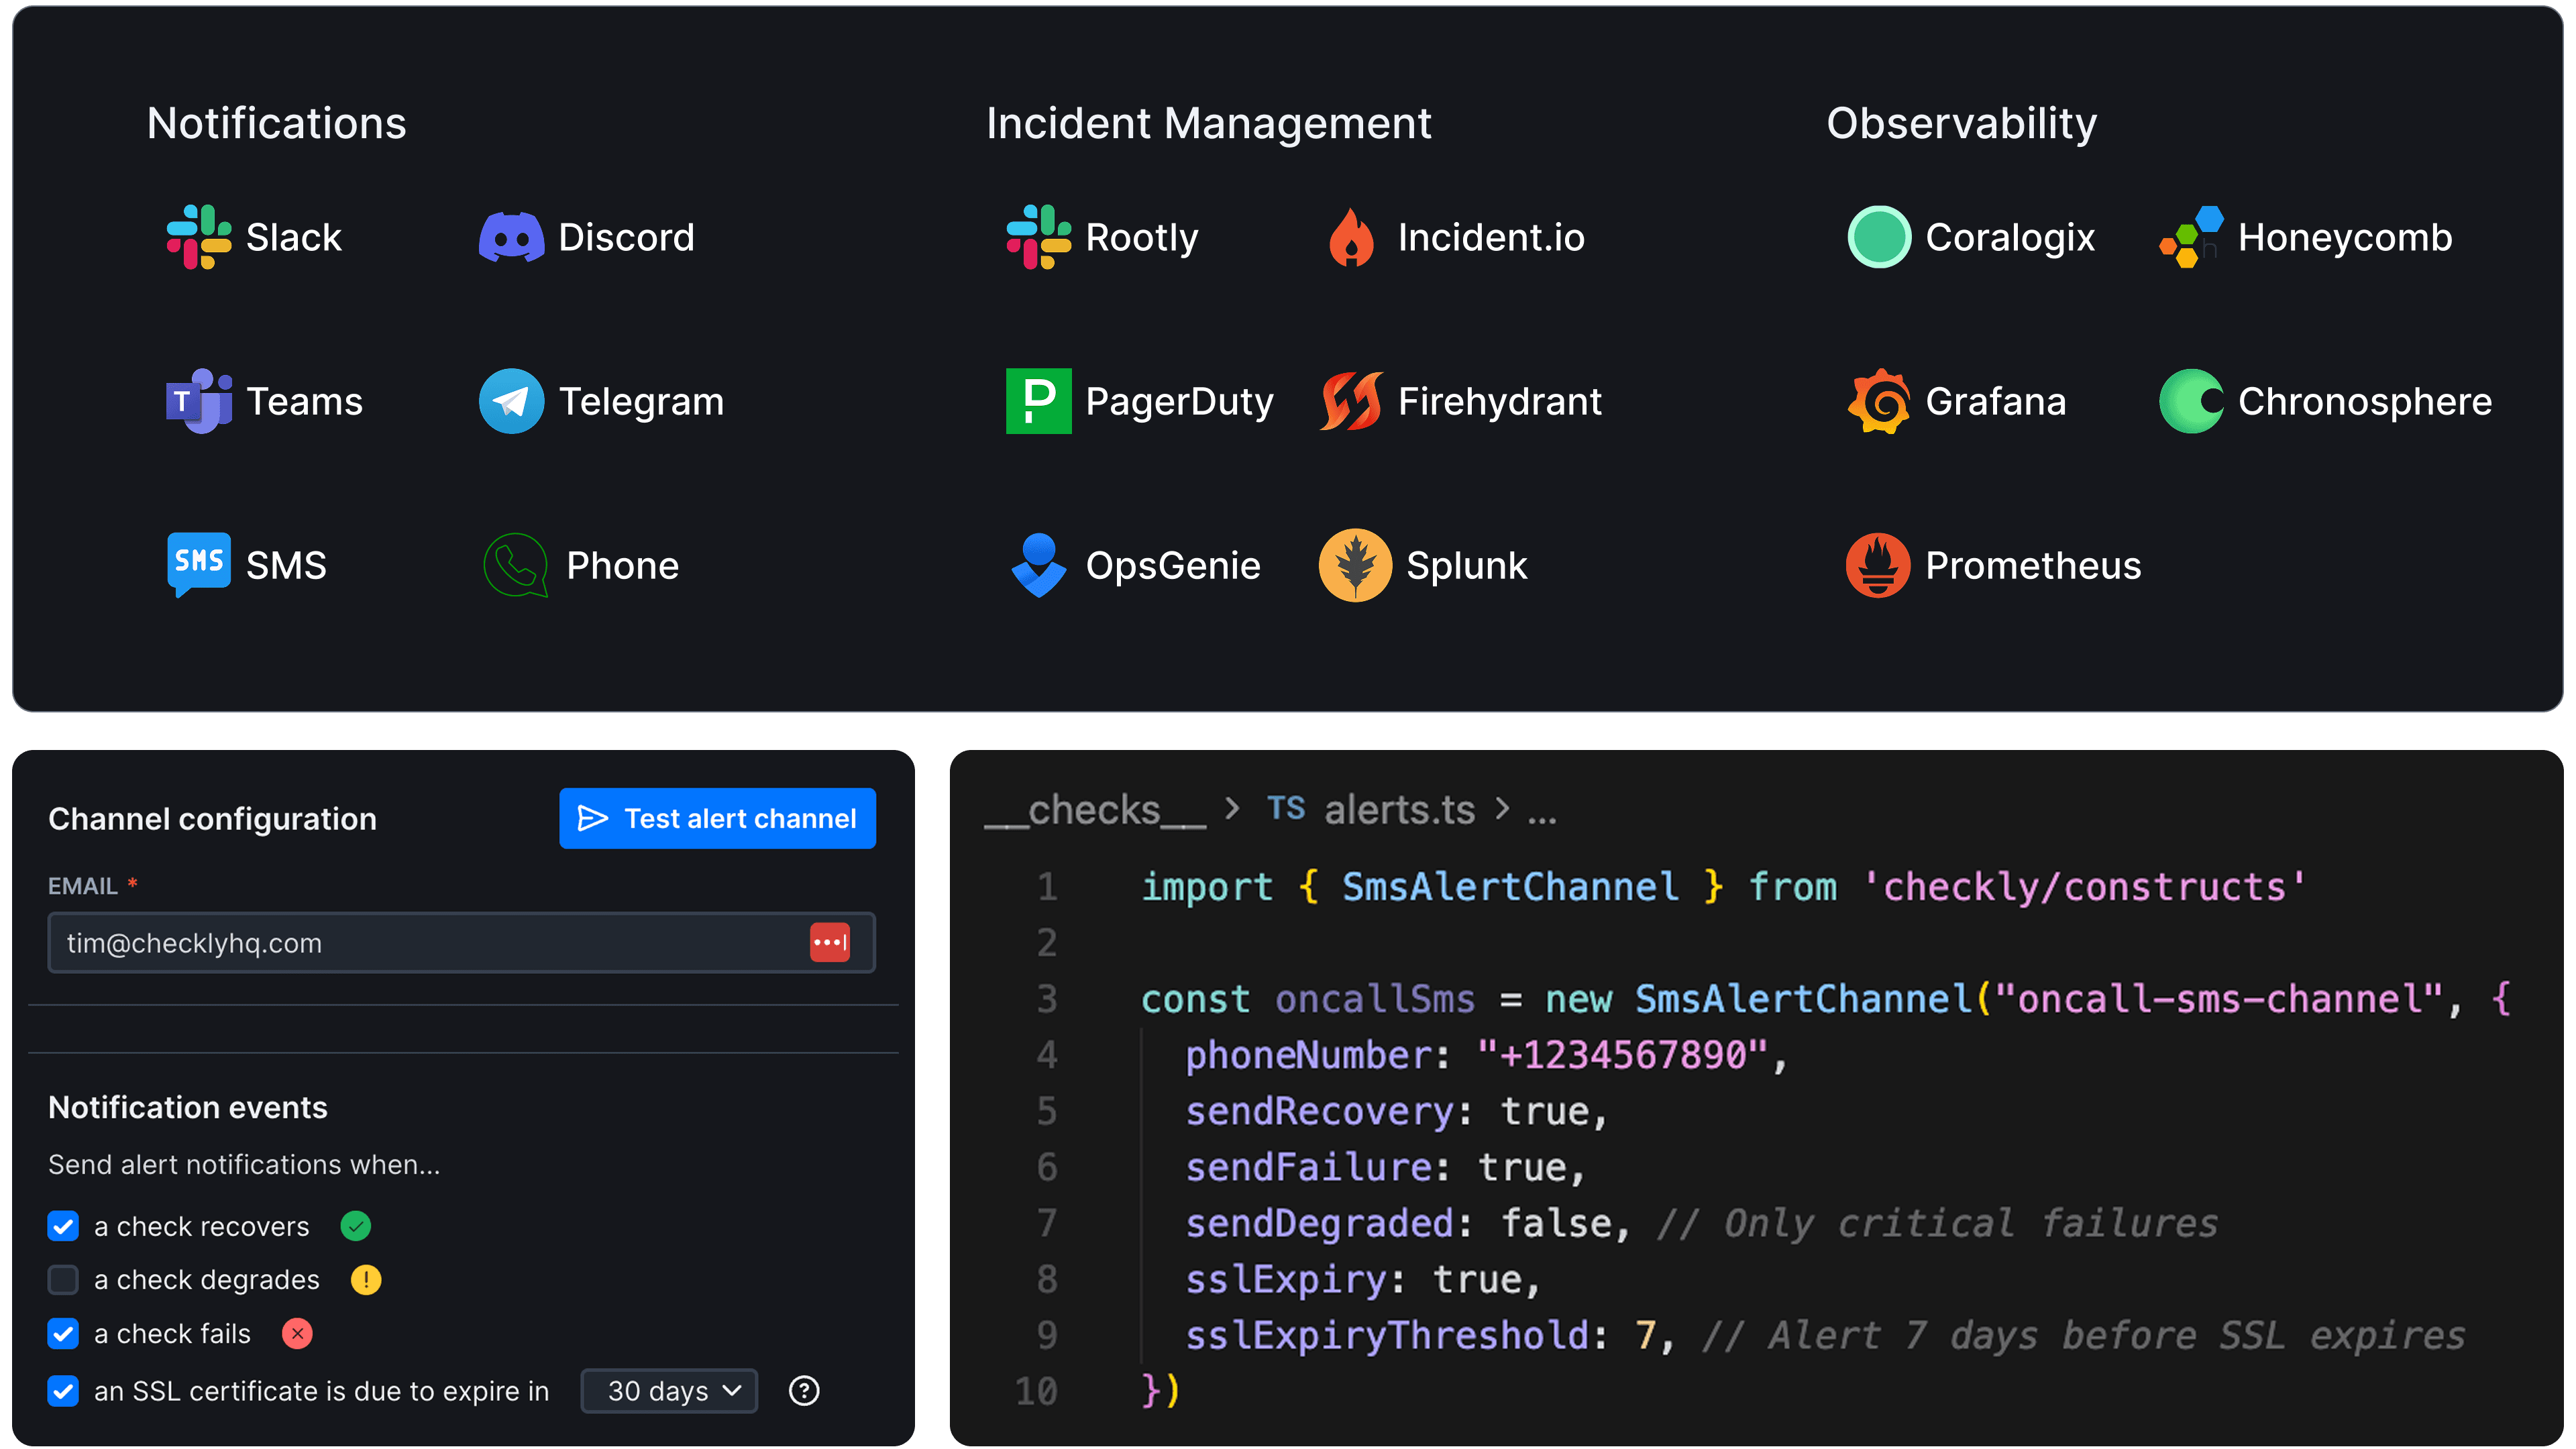The width and height of the screenshot is (2576, 1449).
Task: Enable 'a check degrades' checkbox
Action: [63, 1280]
